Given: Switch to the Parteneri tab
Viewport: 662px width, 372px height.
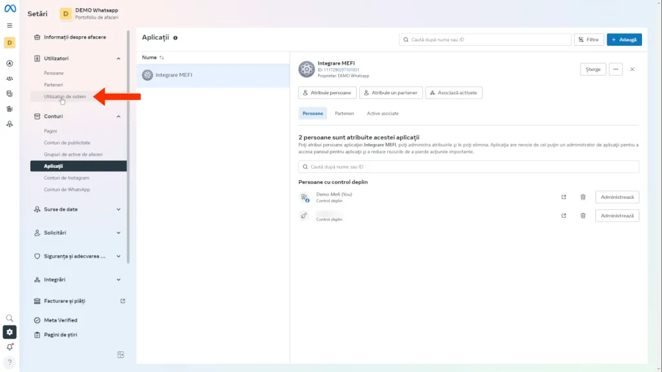Looking at the screenshot, I should [x=345, y=114].
